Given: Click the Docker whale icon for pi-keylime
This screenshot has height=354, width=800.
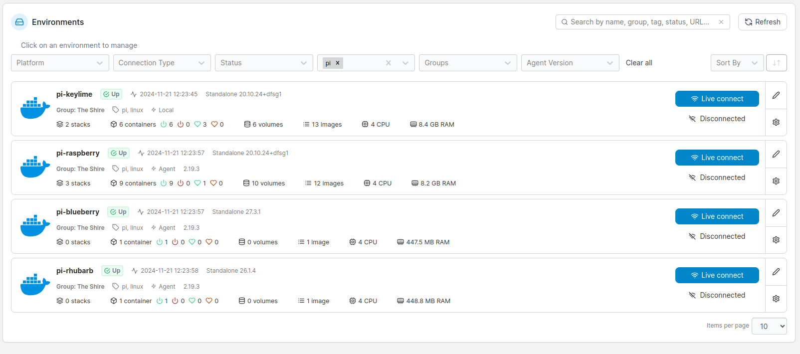Looking at the screenshot, I should point(35,108).
